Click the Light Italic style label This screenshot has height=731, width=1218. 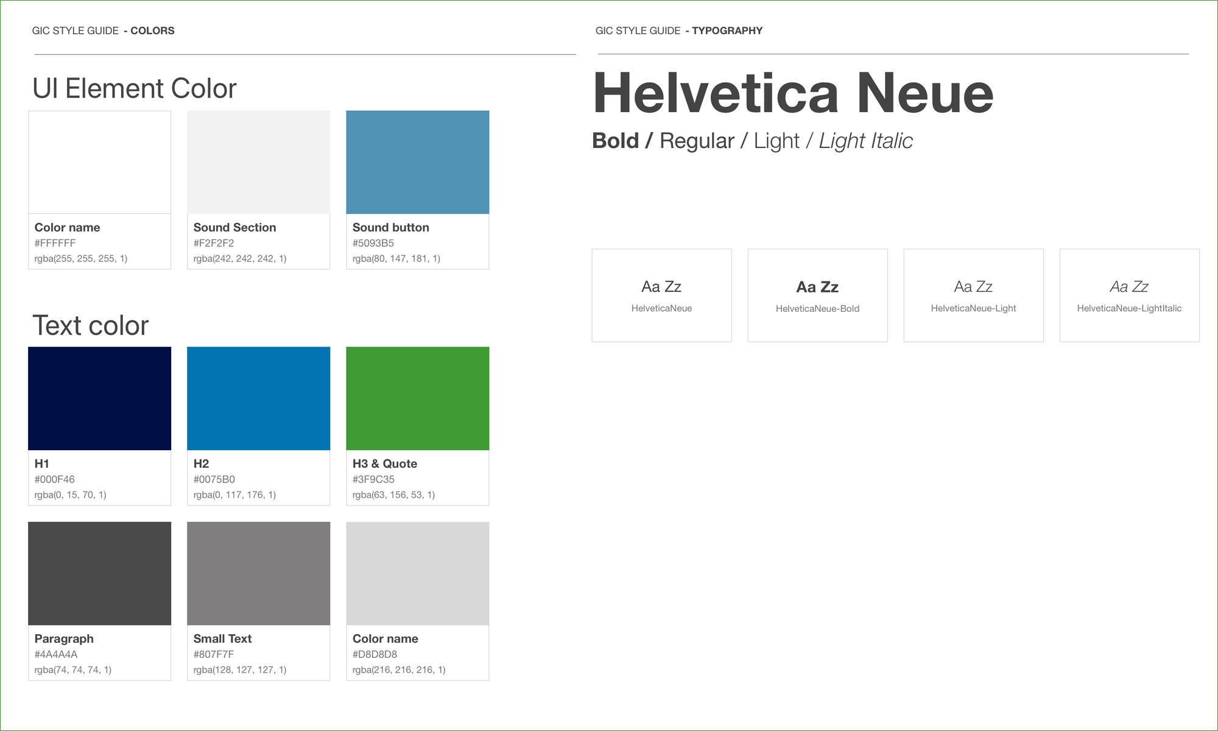tap(865, 141)
